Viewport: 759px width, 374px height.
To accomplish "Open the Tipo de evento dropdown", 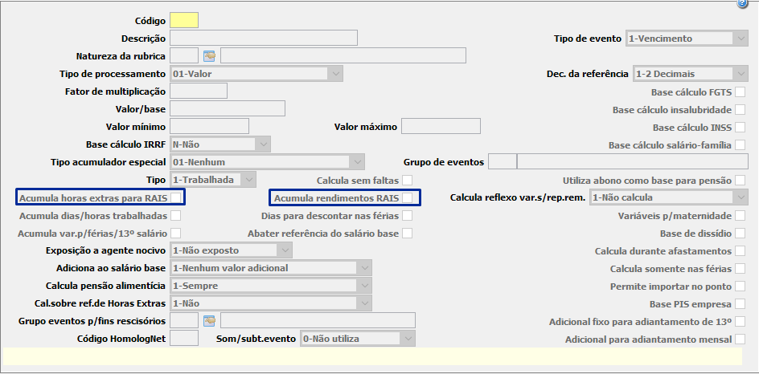I will click(x=687, y=39).
